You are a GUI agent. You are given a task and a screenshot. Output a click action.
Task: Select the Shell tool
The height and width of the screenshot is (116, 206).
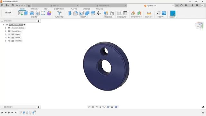[x=81, y=13]
